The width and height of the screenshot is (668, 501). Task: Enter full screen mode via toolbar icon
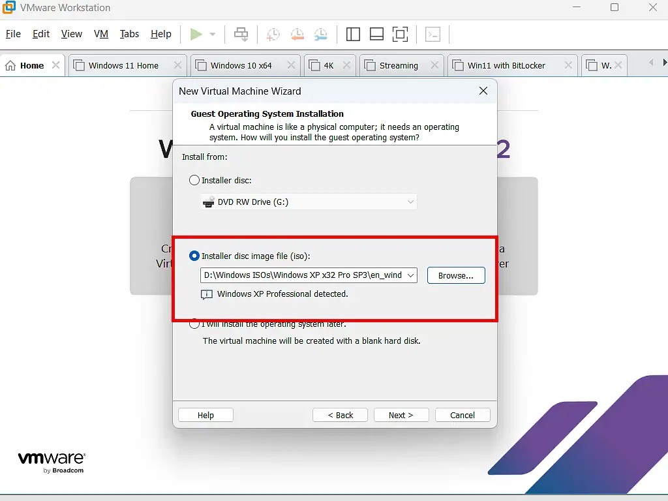[x=400, y=34]
